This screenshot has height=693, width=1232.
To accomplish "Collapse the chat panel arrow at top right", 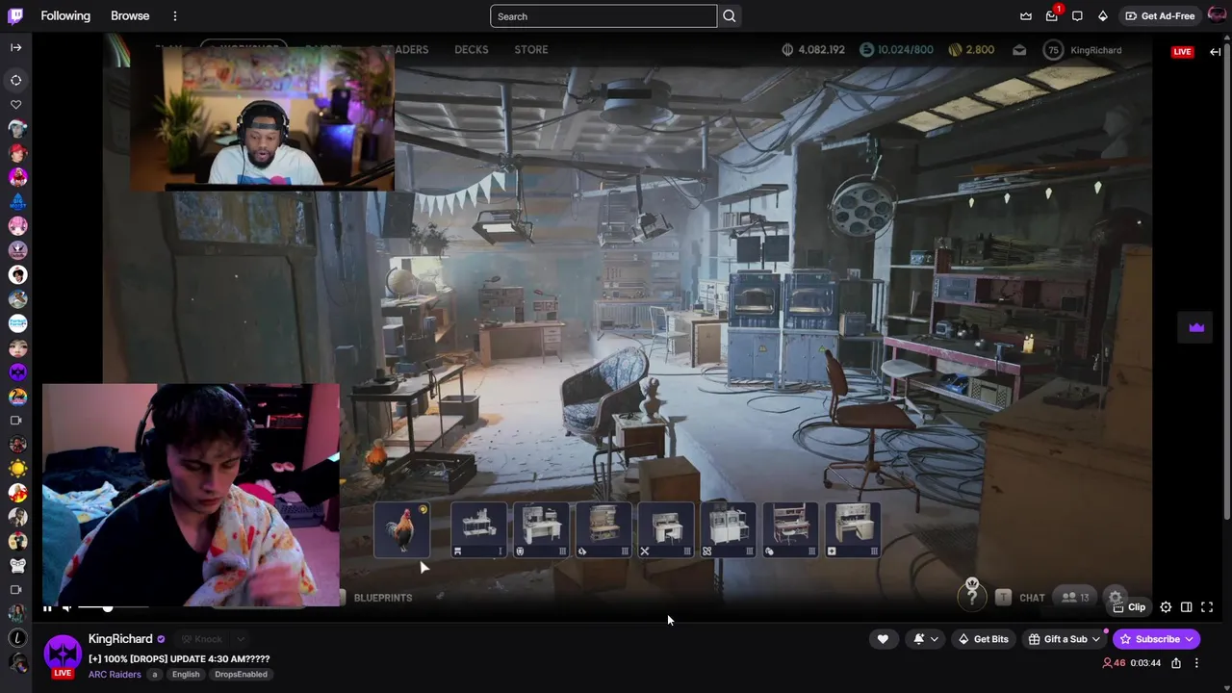I will coord(1216,51).
